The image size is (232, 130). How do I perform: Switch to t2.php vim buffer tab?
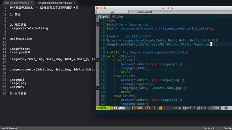tap(117, 17)
